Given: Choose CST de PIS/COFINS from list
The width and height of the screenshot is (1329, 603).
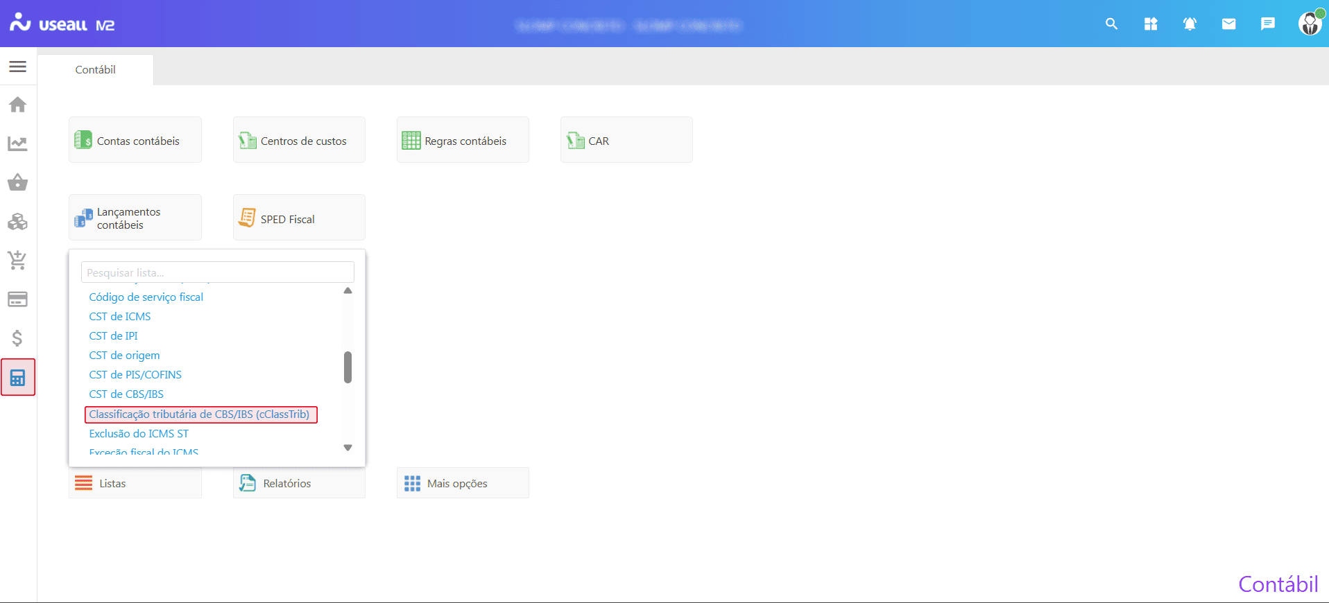Looking at the screenshot, I should [135, 375].
